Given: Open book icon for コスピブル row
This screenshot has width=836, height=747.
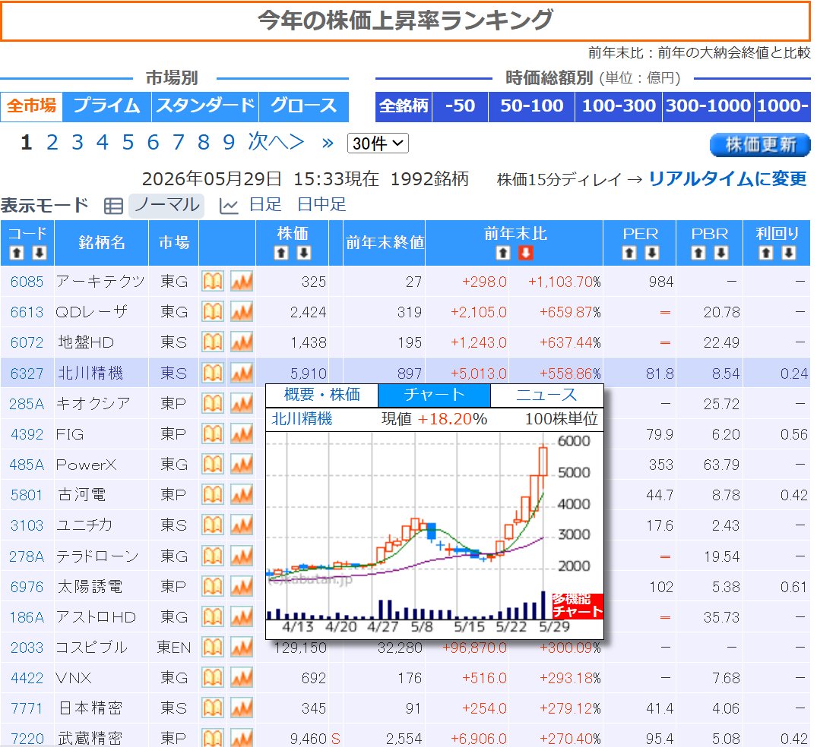Looking at the screenshot, I should click(212, 647).
